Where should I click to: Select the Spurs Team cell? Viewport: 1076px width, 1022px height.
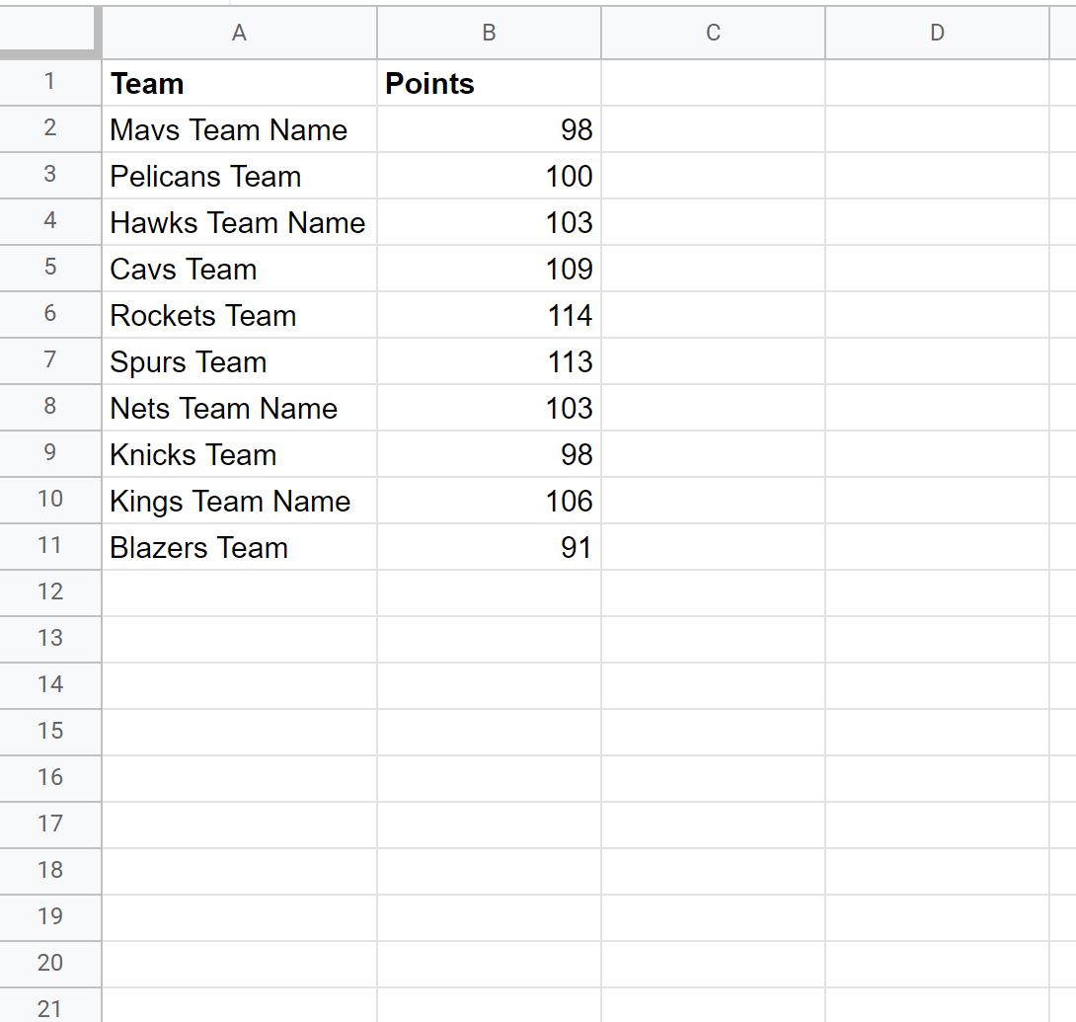[x=239, y=361]
